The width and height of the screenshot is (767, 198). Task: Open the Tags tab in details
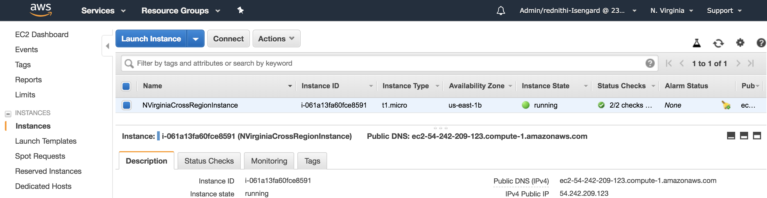tap(312, 161)
